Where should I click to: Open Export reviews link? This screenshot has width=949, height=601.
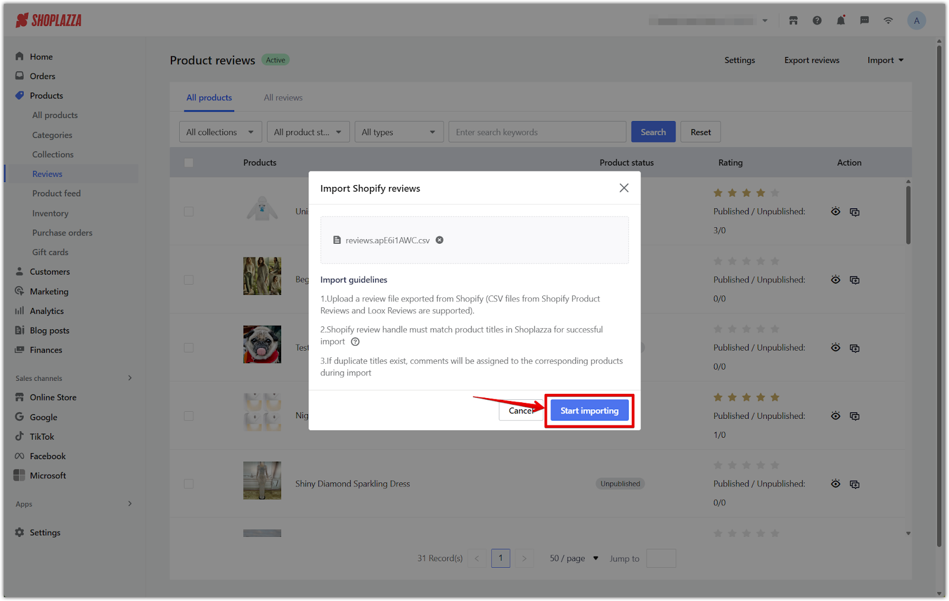click(x=811, y=61)
